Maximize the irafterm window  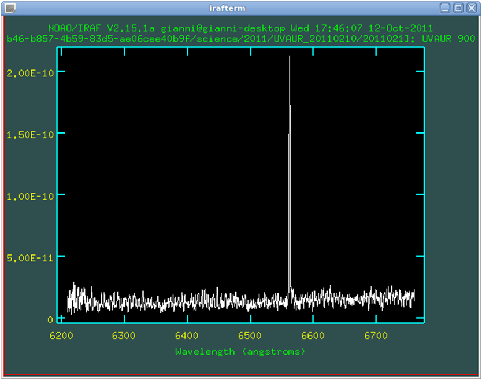click(x=458, y=8)
